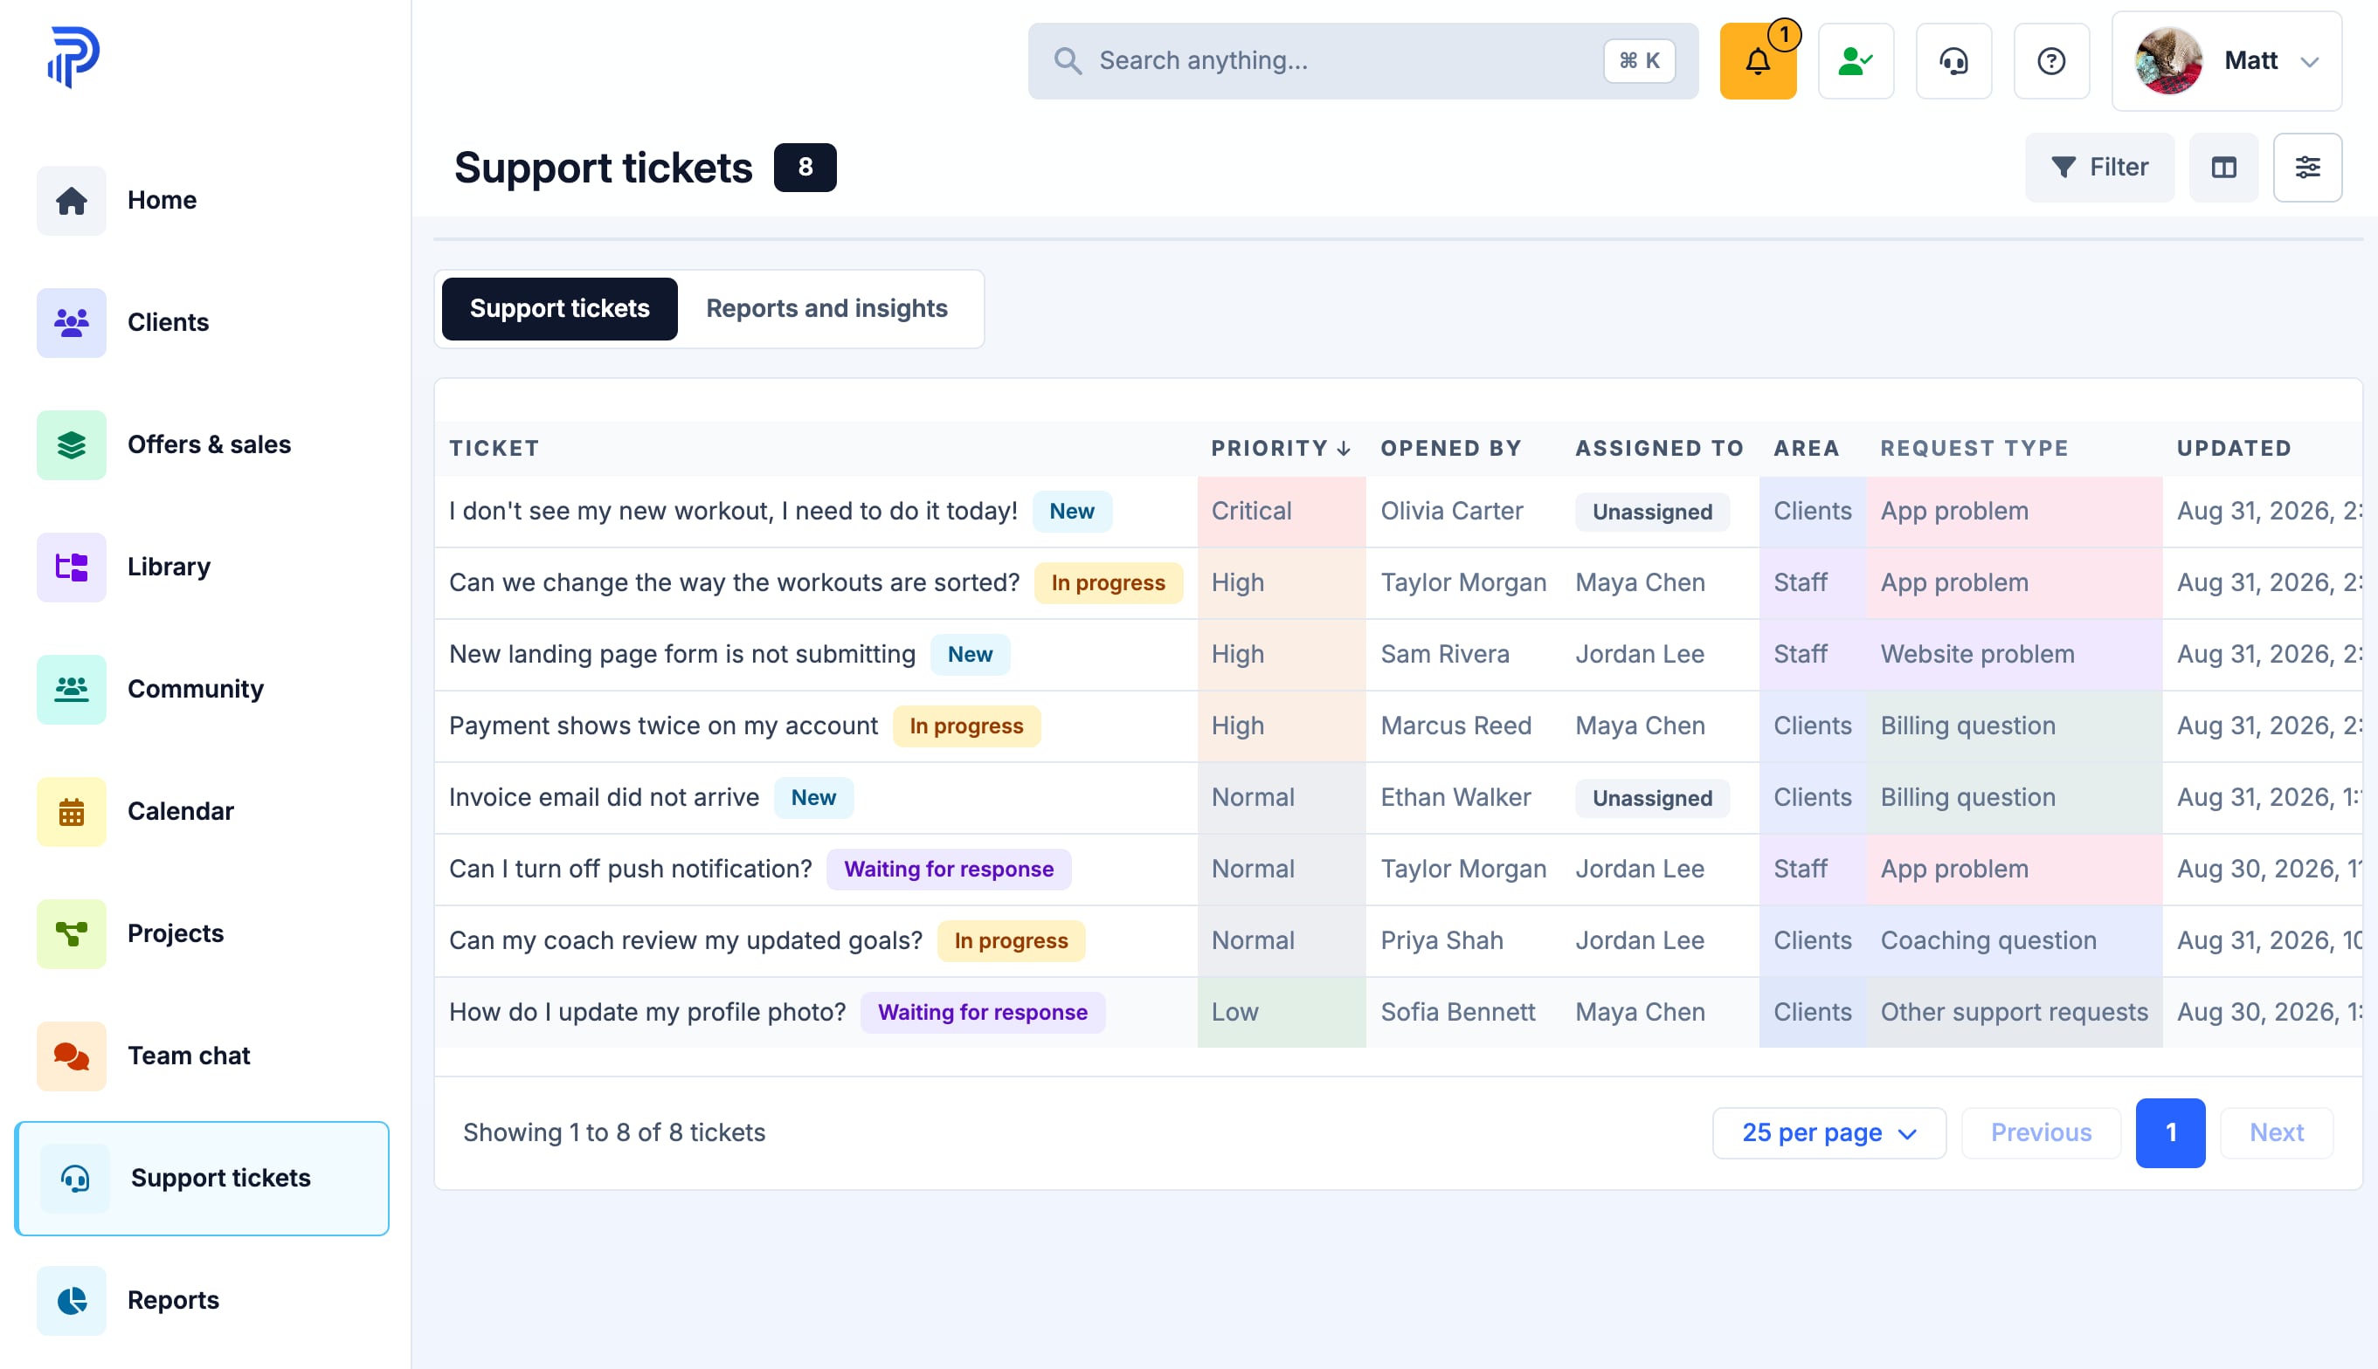The image size is (2378, 1369).
Task: Open the headset support icon in the top bar
Action: point(1953,61)
